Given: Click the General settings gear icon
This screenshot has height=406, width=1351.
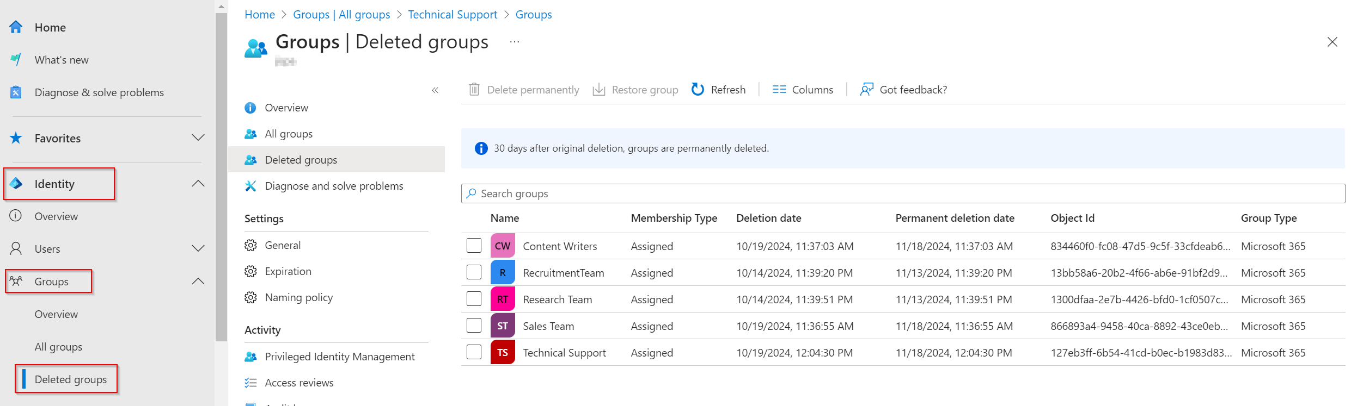Looking at the screenshot, I should [x=250, y=245].
